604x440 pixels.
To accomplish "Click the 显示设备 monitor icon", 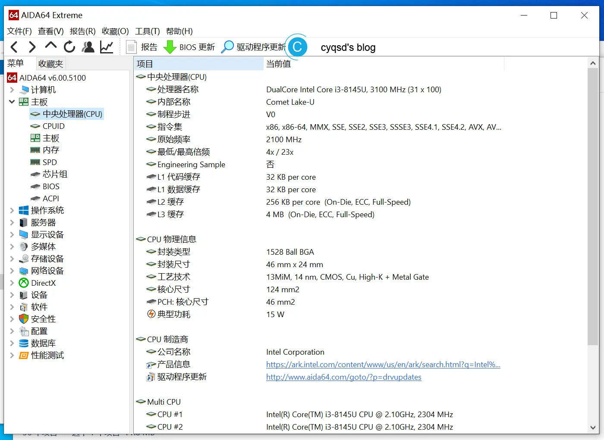I will (x=24, y=234).
